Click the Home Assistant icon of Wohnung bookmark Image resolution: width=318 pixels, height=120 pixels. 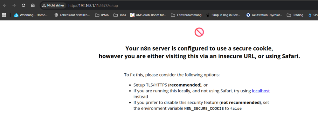click(x=16, y=15)
